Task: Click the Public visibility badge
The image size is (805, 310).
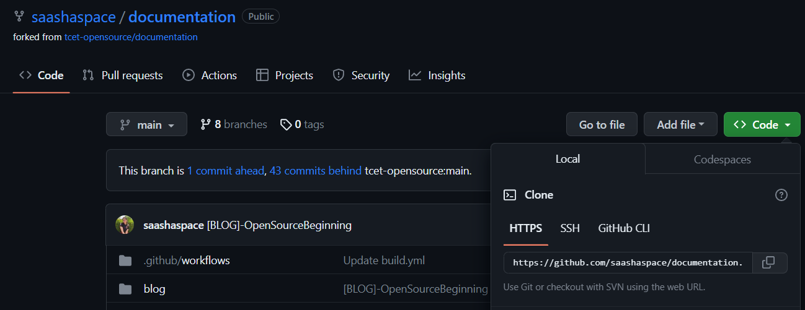Action: pos(260,17)
